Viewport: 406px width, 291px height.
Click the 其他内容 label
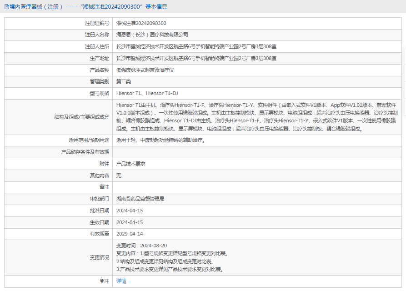pos(100,176)
